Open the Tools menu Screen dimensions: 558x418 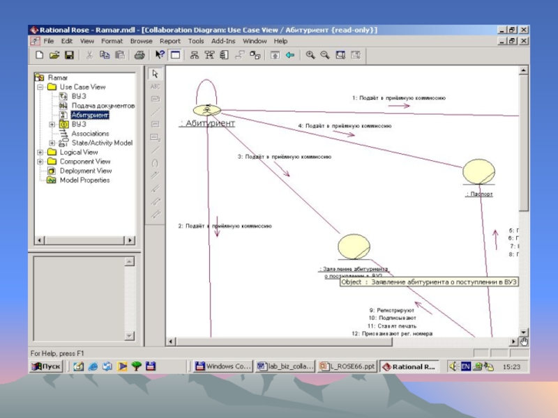click(x=195, y=41)
